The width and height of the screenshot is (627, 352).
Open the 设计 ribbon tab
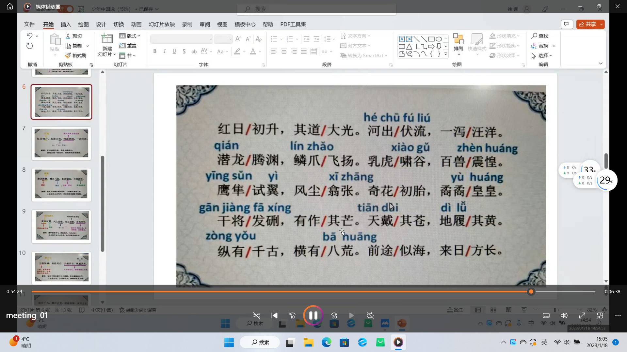101,24
